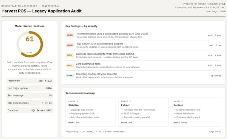Click 'Prepared by: T. O'Connell' footer
Viewport: 227px width, 139px height.
click(95, 132)
